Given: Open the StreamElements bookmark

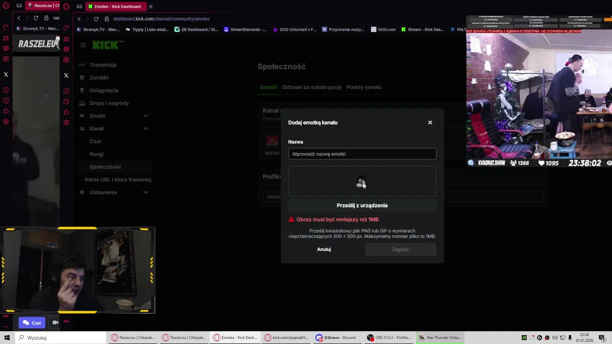Looking at the screenshot, I should [x=245, y=29].
